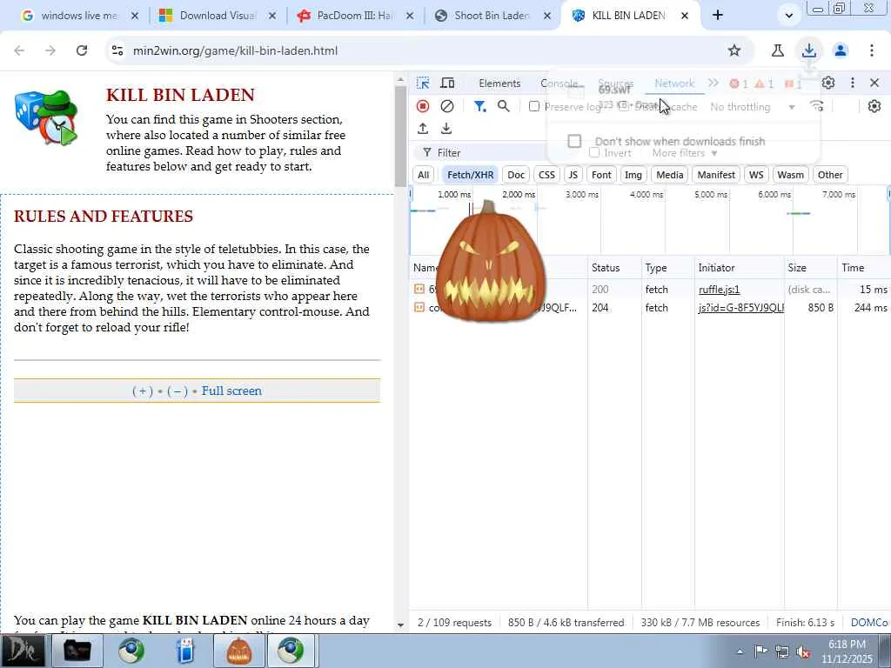Toggle the Media filter
This screenshot has height=668, width=891.
coord(669,175)
